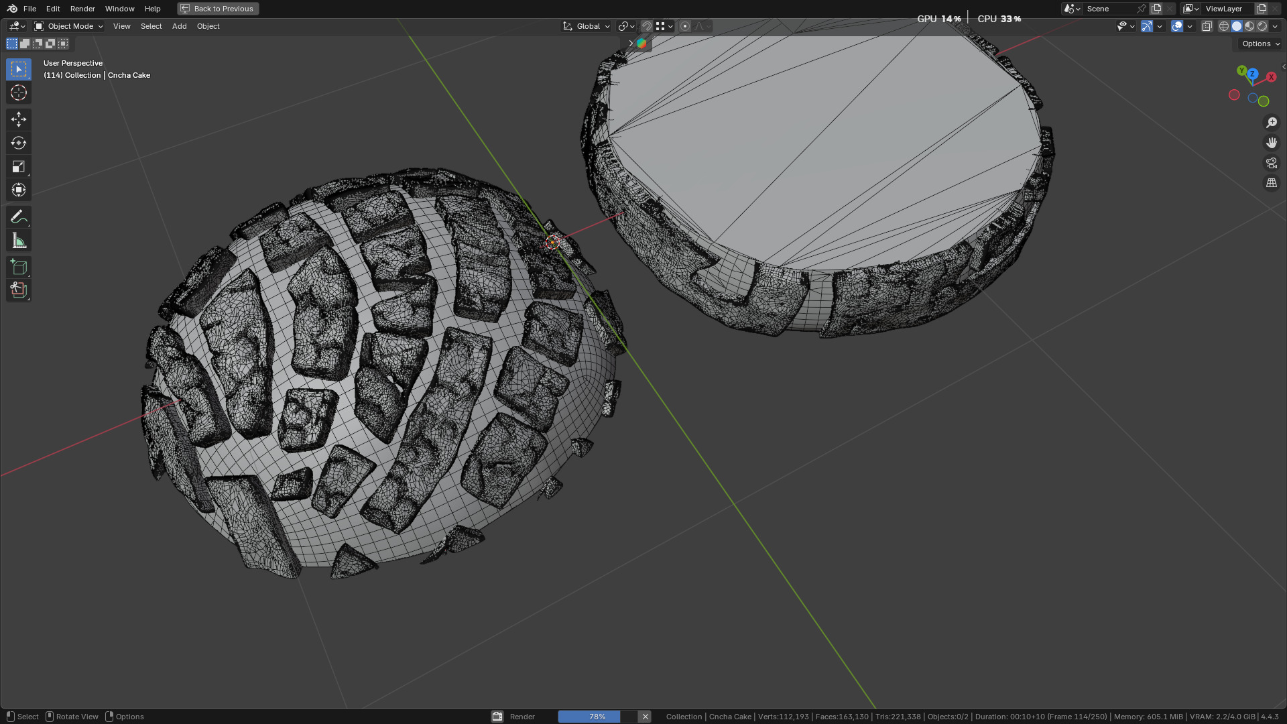This screenshot has width=1287, height=724.
Task: Open the Object Mode dropdown
Action: (x=69, y=26)
